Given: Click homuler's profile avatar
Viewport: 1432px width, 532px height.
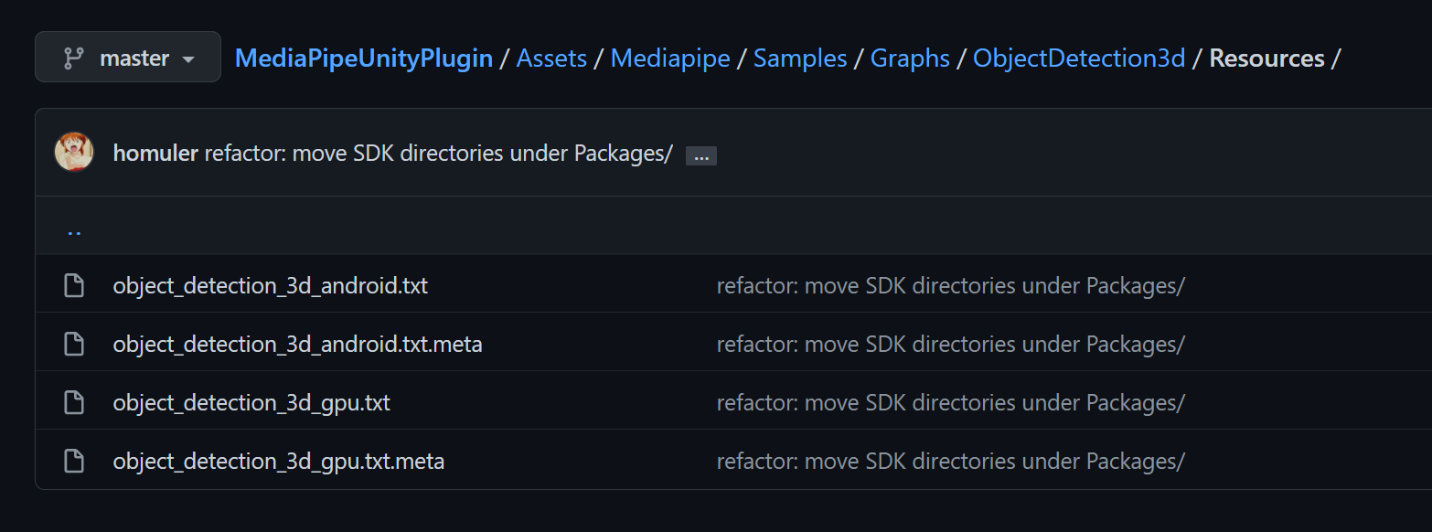Looking at the screenshot, I should pyautogui.click(x=74, y=152).
